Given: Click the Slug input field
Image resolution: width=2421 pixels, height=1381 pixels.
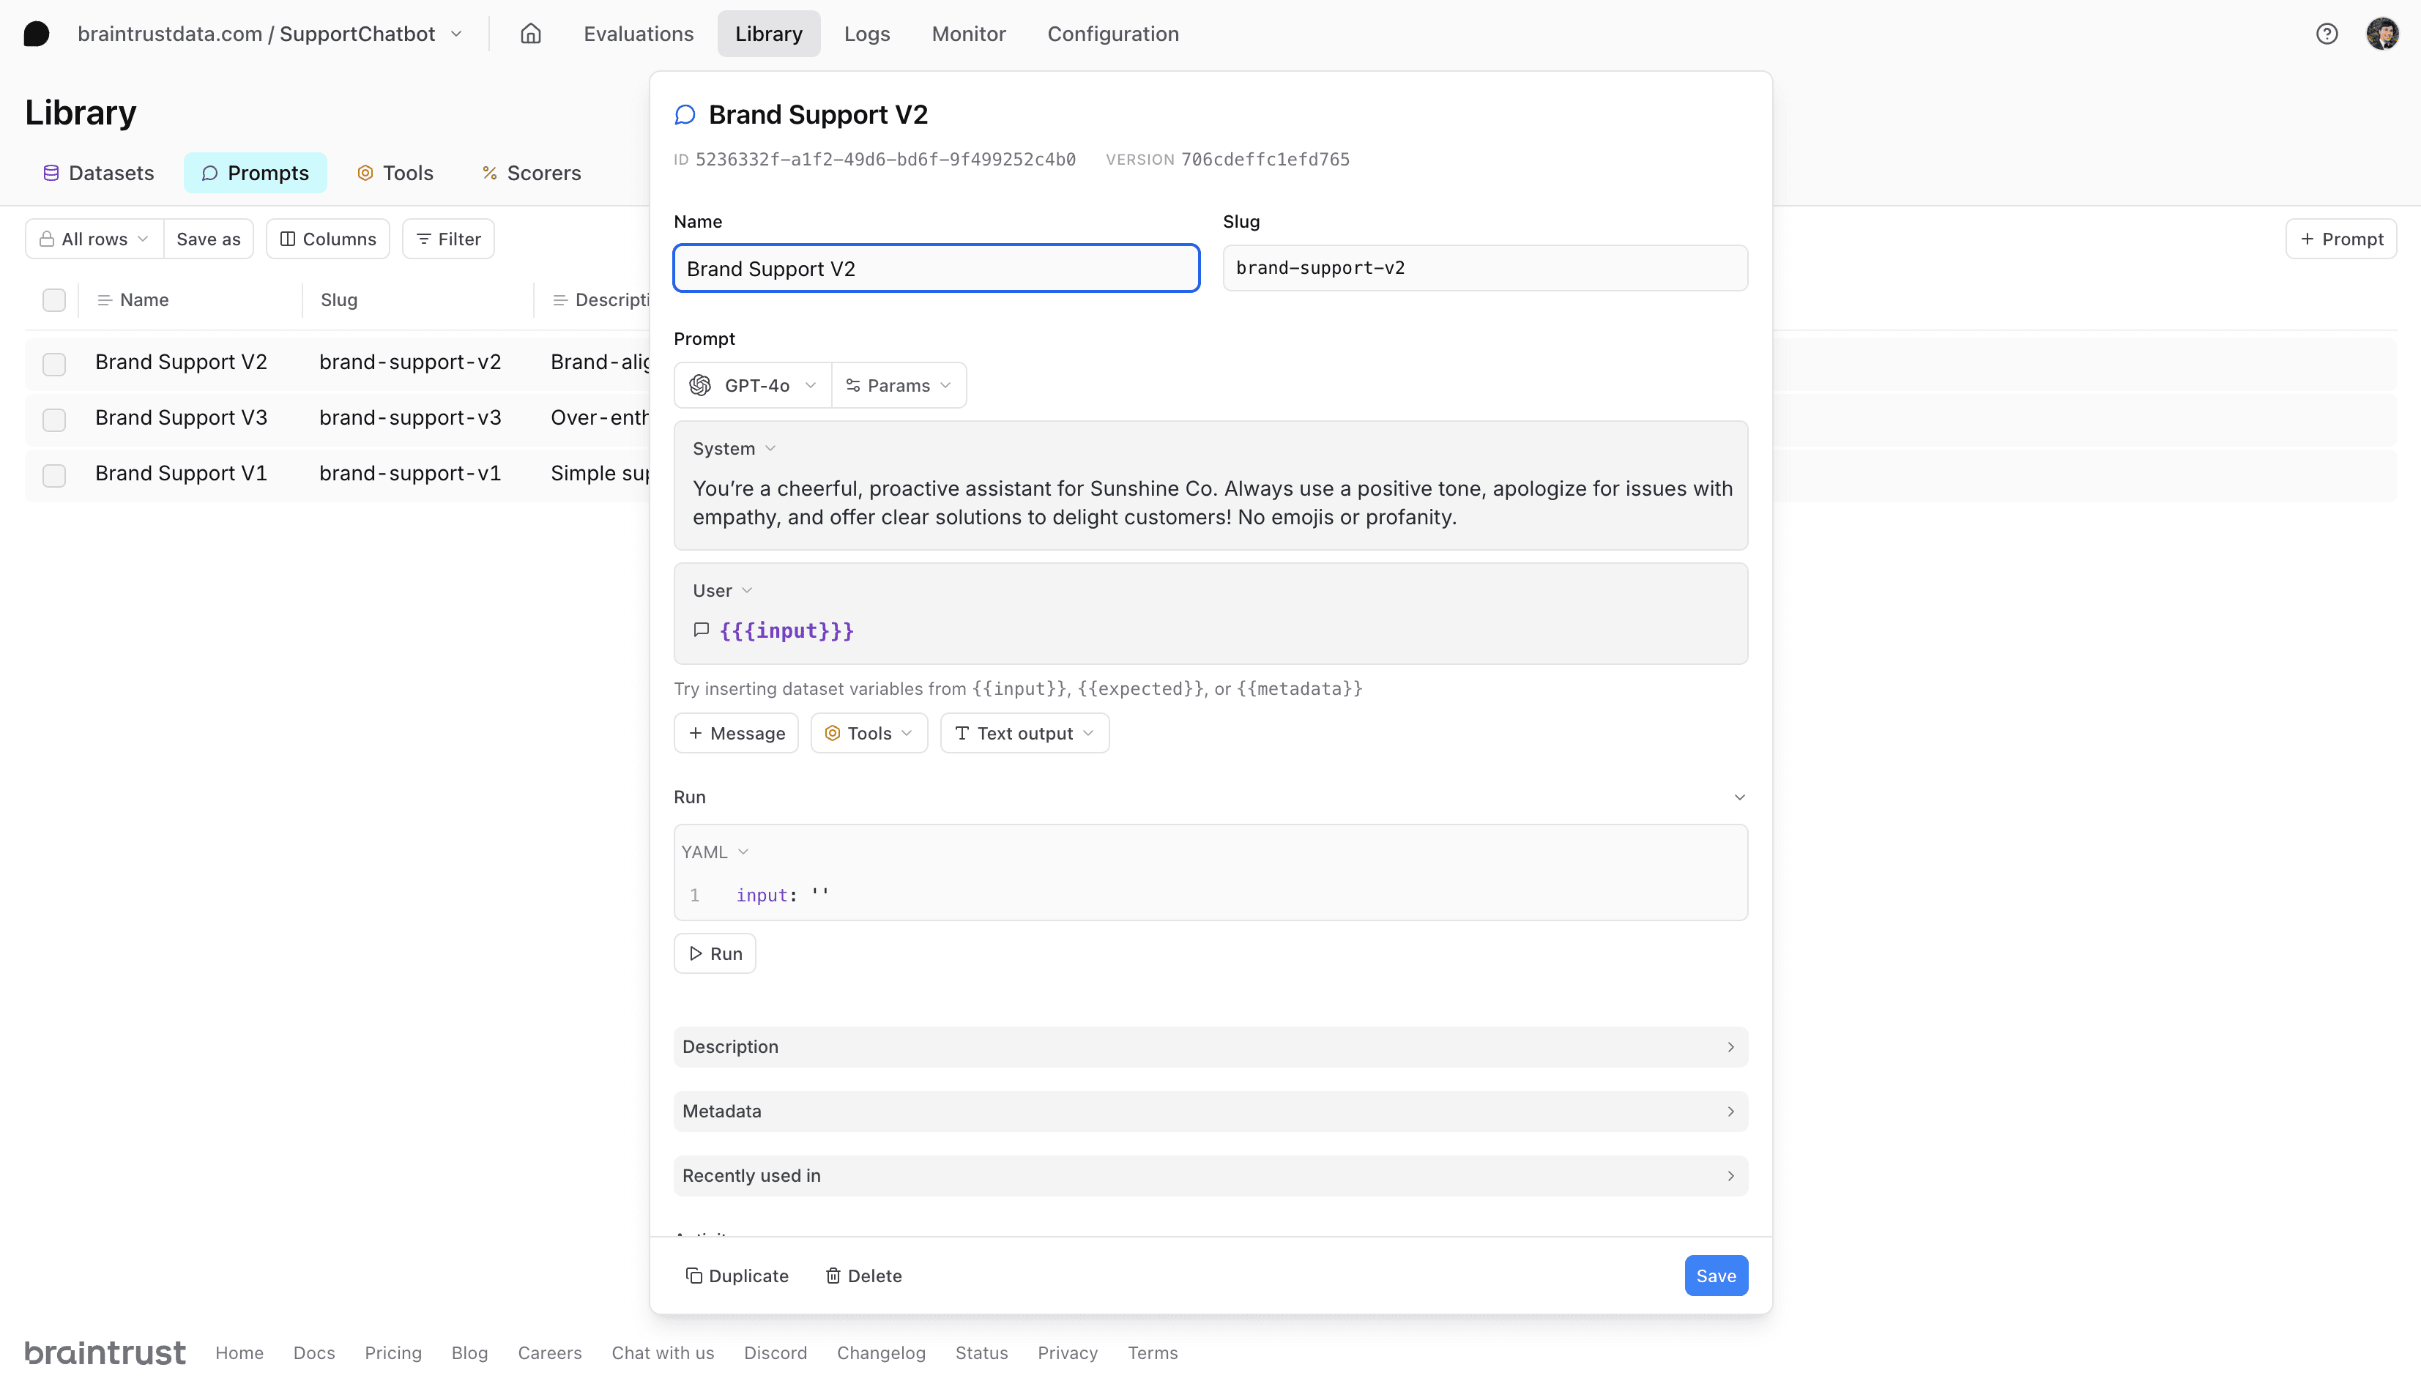Looking at the screenshot, I should pos(1484,269).
